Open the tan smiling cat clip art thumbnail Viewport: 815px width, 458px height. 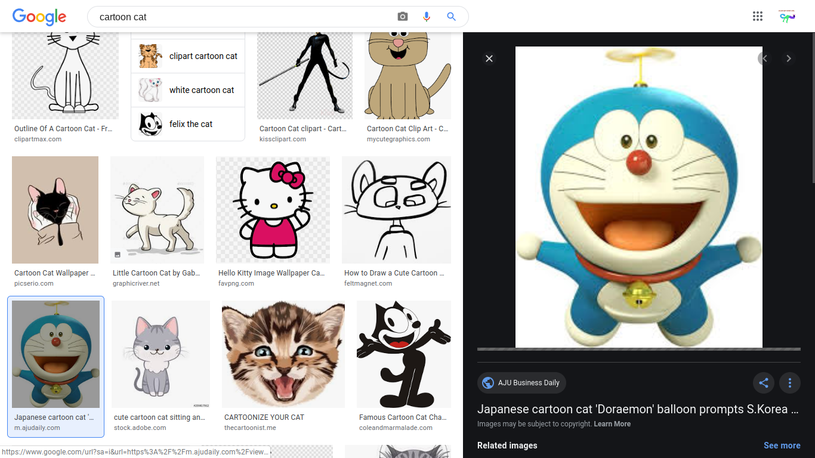(407, 76)
